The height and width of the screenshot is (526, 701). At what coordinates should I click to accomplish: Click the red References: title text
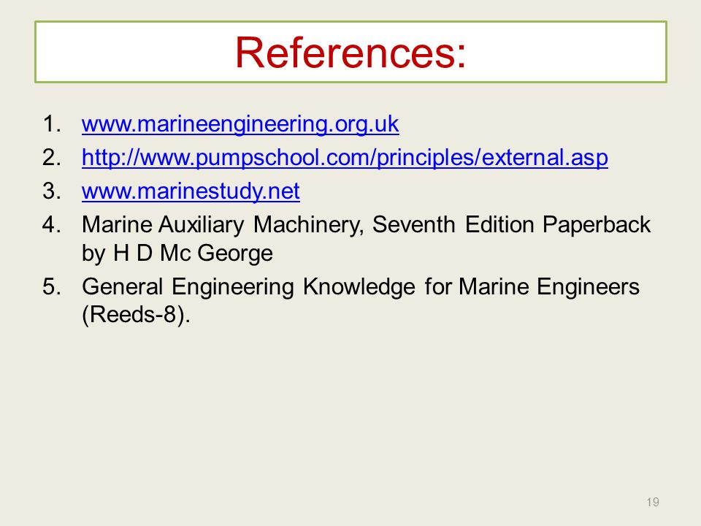pos(350,53)
